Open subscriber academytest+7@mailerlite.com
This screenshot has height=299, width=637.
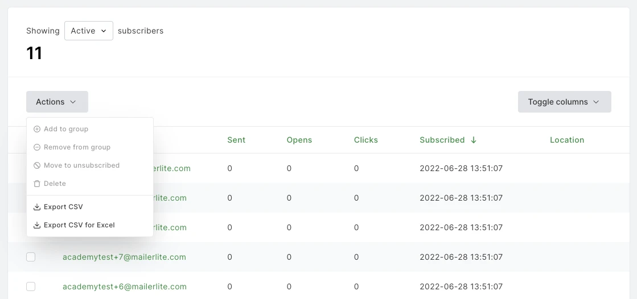point(124,257)
